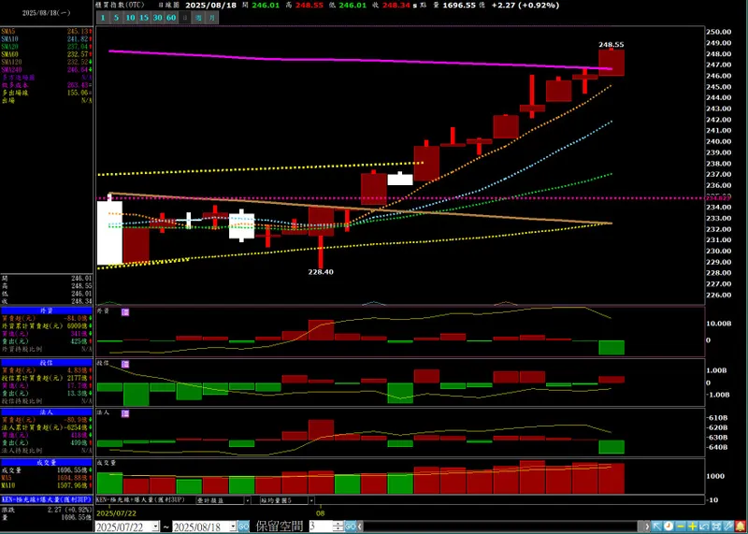Click the horizontal scrollbar right arrow

647,527
